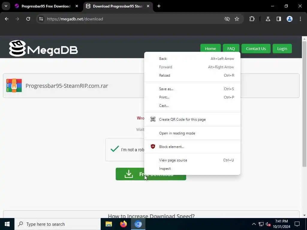Click the QR code icon in menu

pyautogui.click(x=153, y=119)
